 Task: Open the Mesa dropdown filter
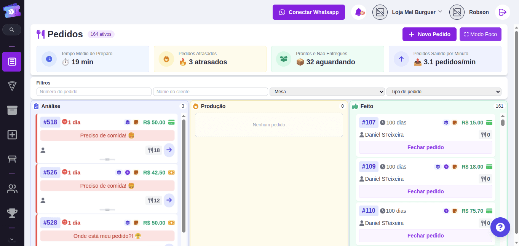pyautogui.click(x=327, y=91)
